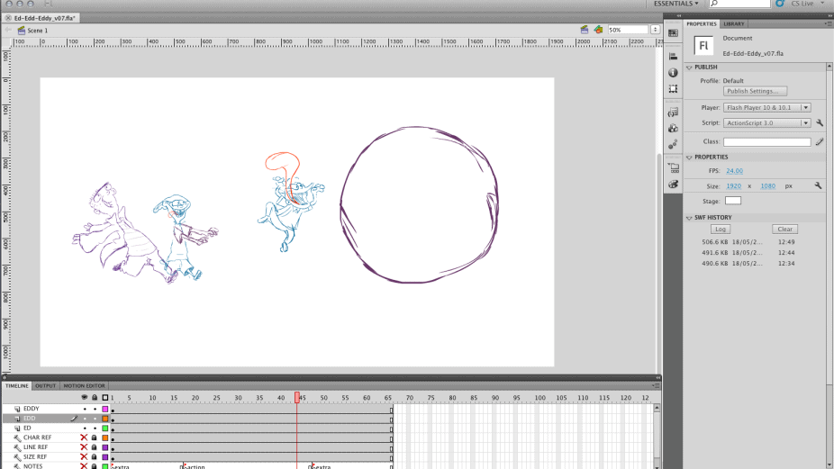Click the Publish Settings button
Image resolution: width=834 pixels, height=469 pixels.
coord(756,91)
